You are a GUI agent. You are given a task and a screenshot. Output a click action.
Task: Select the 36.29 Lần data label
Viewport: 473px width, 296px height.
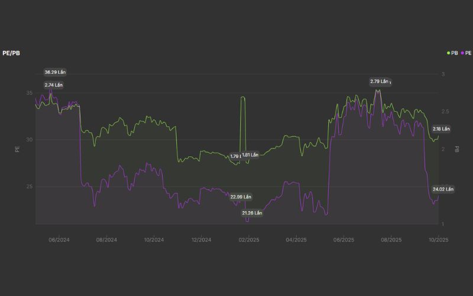pos(55,72)
